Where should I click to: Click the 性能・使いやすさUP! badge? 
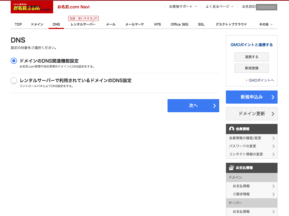point(83,19)
